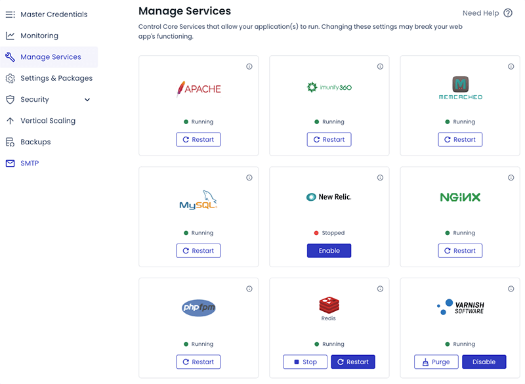Click the Manage Services page heading
The image size is (525, 384).
(x=185, y=11)
